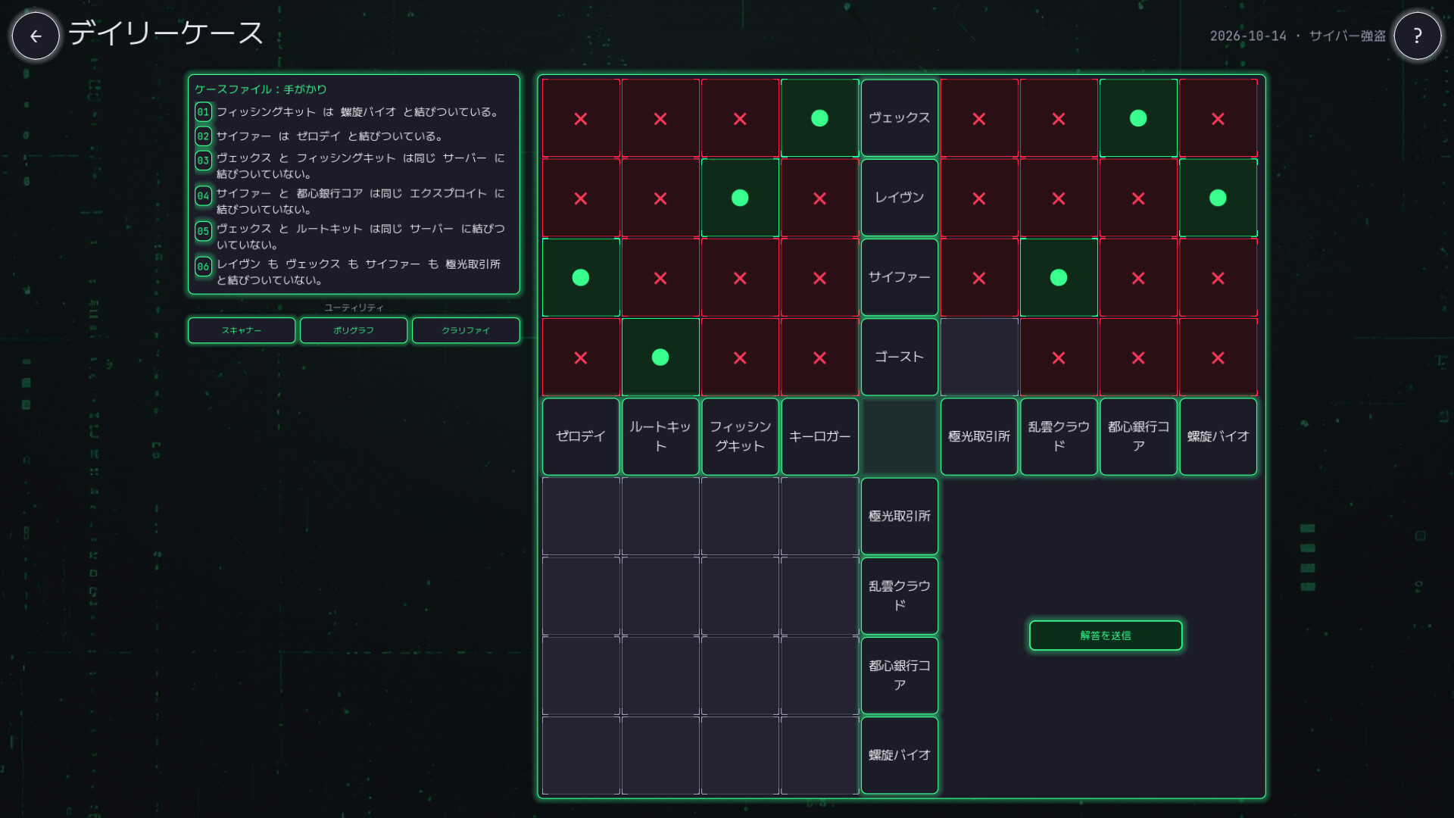Toggle the ゴースト × 都心銀行コア cell
Image resolution: width=1454 pixels, height=818 pixels.
(1138, 357)
